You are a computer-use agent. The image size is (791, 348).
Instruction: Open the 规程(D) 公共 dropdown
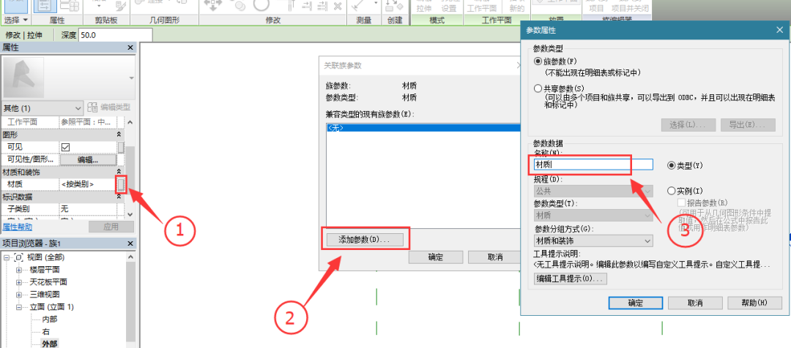pyautogui.click(x=593, y=191)
